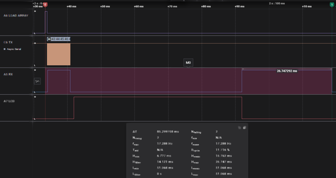Copy measurement values using the clipboard icon
The image size is (336, 178).
pyautogui.click(x=244, y=128)
